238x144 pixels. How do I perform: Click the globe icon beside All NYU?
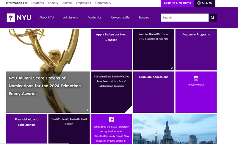(199, 3)
